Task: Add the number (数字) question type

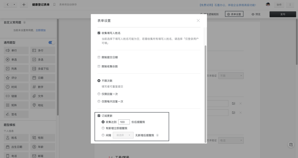Action: 42,87
